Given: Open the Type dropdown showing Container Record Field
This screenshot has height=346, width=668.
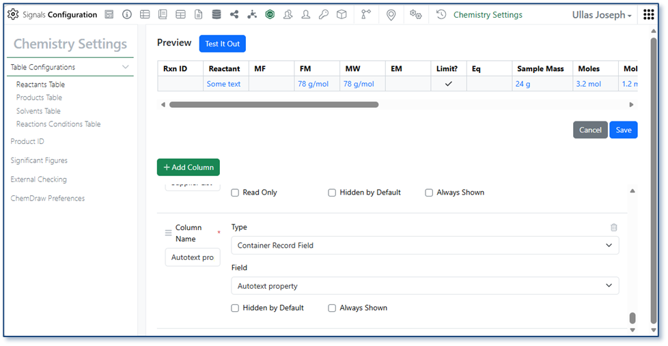Looking at the screenshot, I should [x=425, y=246].
